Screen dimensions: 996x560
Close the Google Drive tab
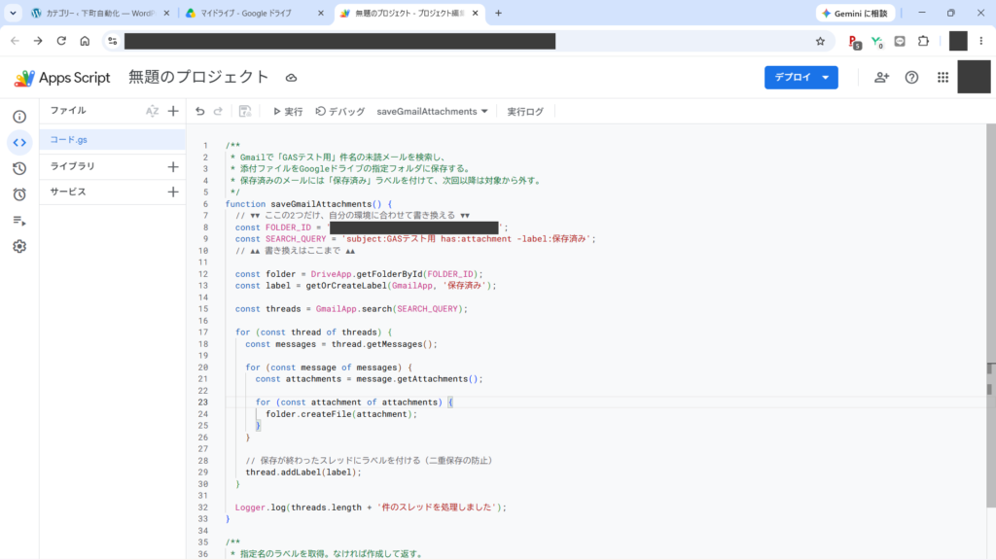tap(321, 14)
